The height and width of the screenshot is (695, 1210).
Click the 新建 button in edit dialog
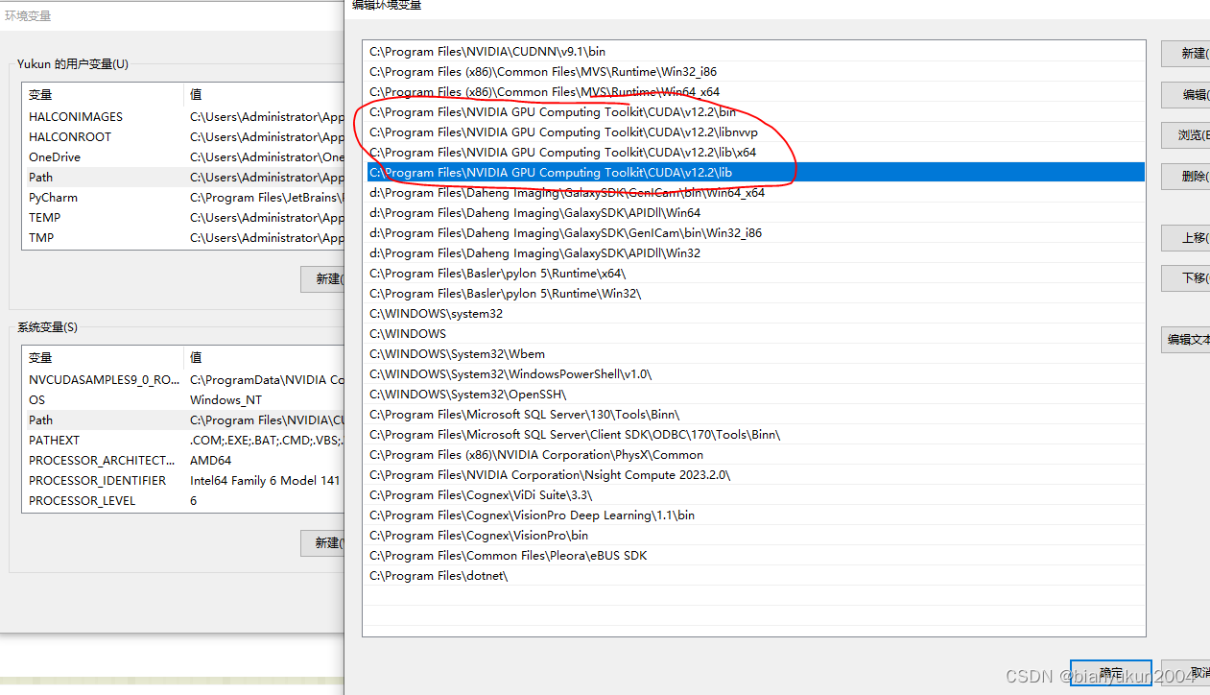point(1186,54)
